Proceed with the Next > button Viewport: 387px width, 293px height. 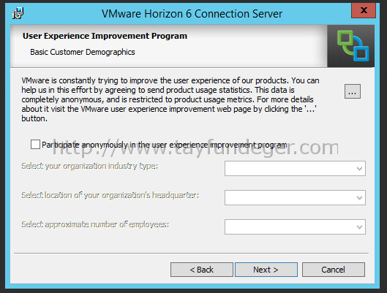pos(266,270)
